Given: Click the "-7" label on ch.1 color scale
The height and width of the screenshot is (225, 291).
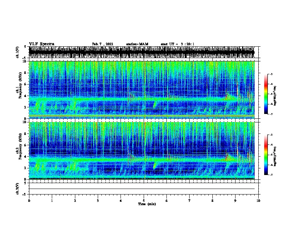Looking at the screenshot, I should [271, 114].
